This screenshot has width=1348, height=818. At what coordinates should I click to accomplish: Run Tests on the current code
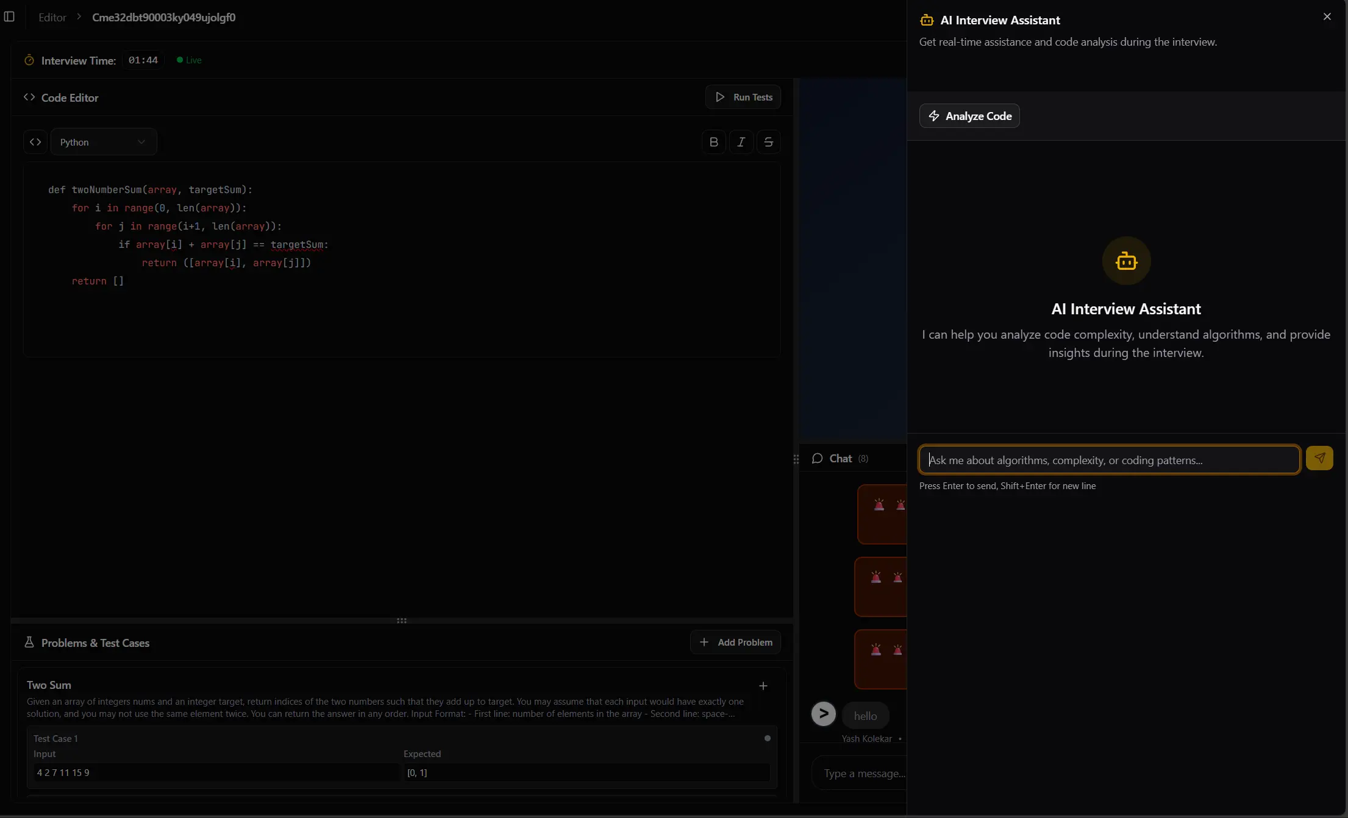pos(743,97)
